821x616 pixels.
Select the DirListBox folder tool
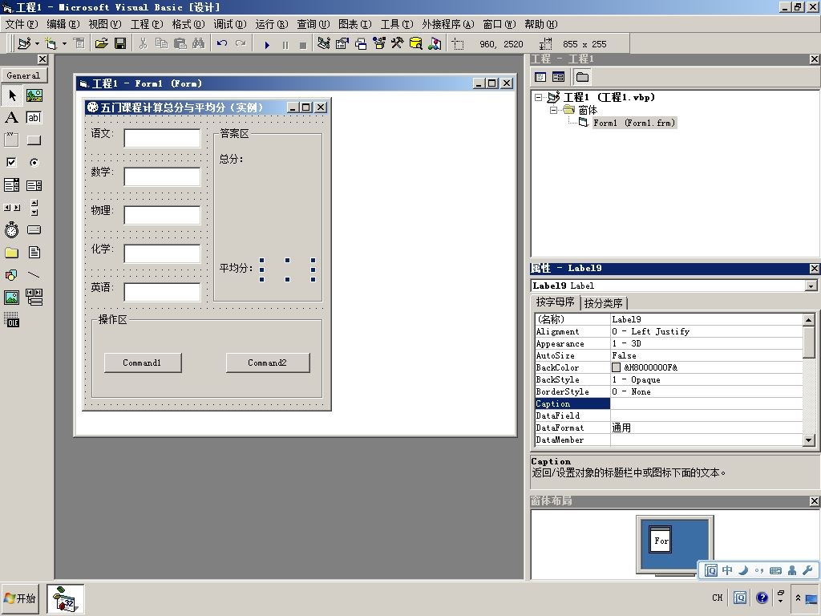pos(11,253)
